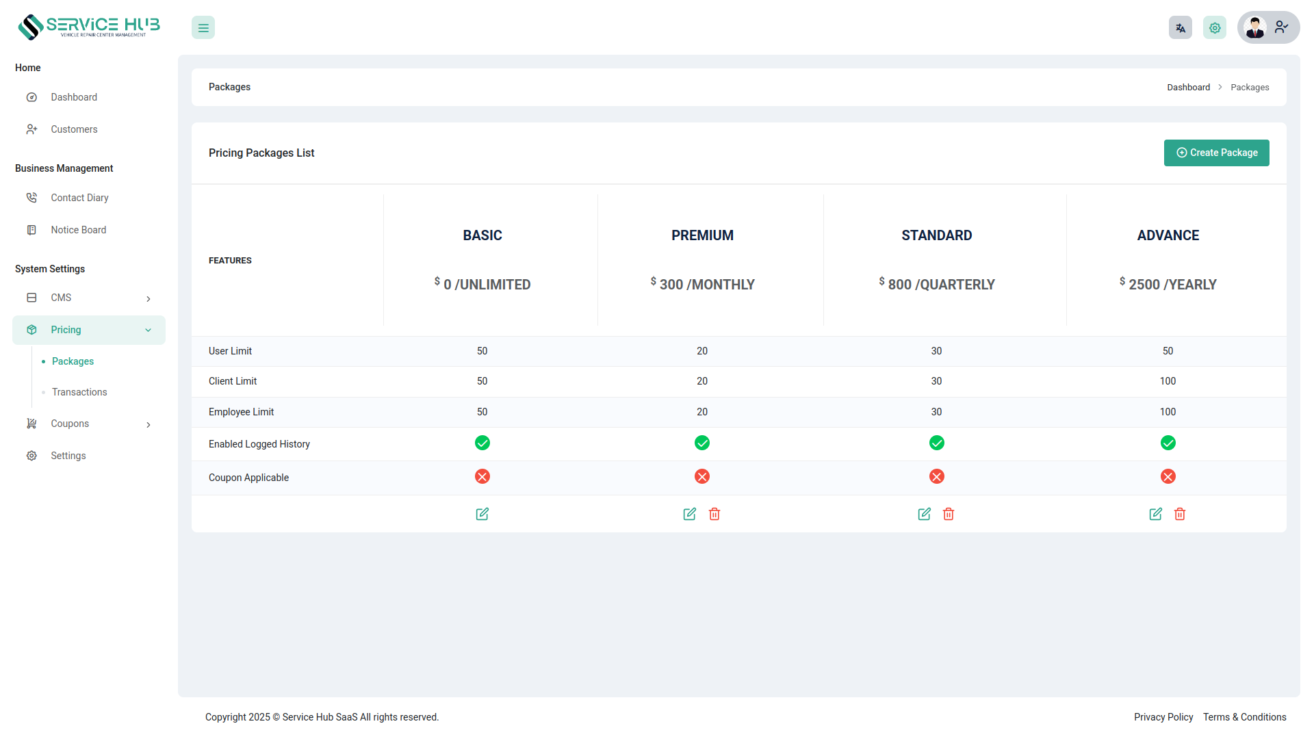Screen dimensions: 1314x739
Task: Open the Notice Board page
Action: (78, 230)
